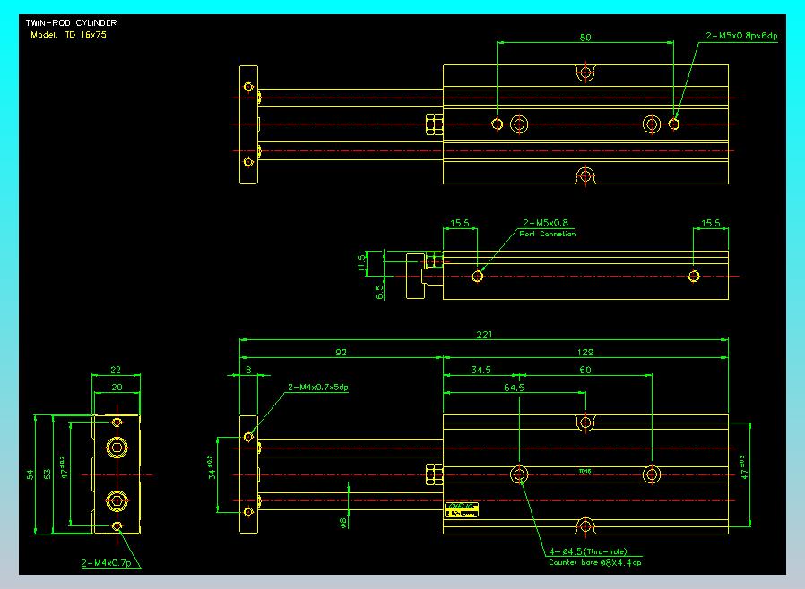Image resolution: width=805 pixels, height=589 pixels.
Task: Select the 60 dimension value
Action: click(585, 369)
